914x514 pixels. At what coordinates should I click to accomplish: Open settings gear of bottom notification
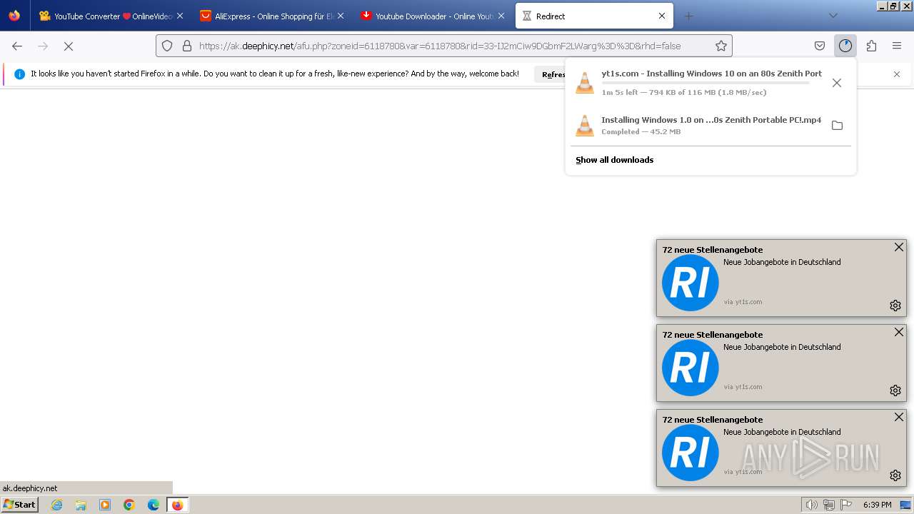[895, 475]
